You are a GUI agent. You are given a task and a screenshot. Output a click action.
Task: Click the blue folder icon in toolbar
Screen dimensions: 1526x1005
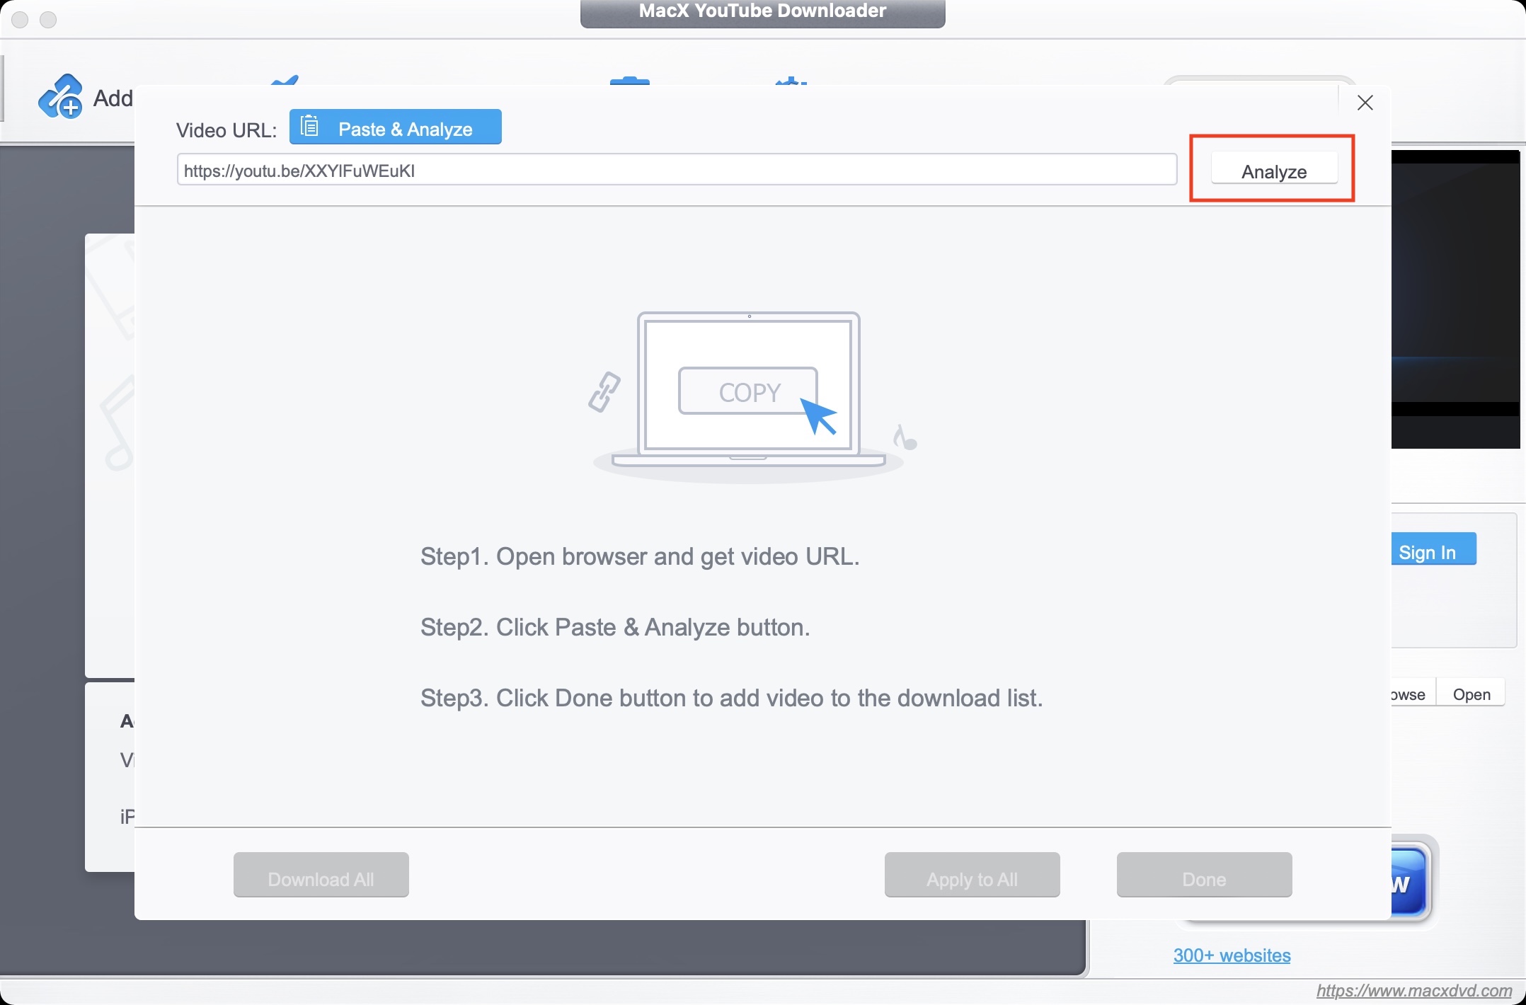click(629, 81)
